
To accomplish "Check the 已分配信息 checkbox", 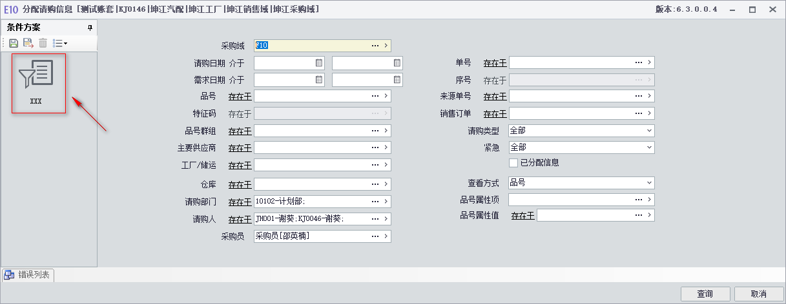I will click(x=513, y=163).
